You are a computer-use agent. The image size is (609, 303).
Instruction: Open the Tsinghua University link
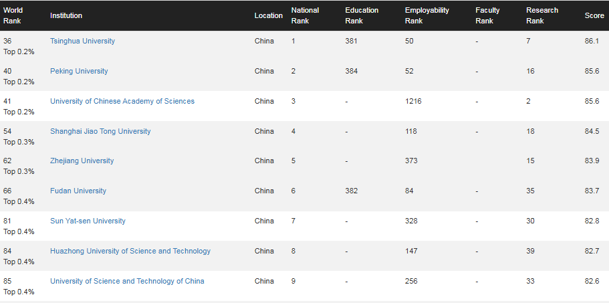[x=82, y=41]
